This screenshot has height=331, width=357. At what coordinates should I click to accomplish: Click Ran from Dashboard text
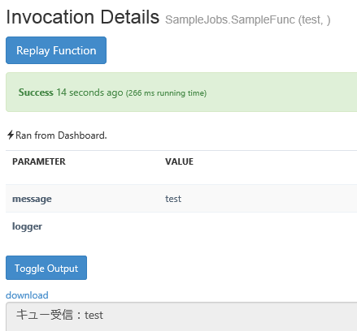click(61, 135)
